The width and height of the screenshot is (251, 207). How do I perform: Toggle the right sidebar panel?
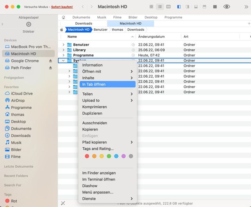point(187,7)
